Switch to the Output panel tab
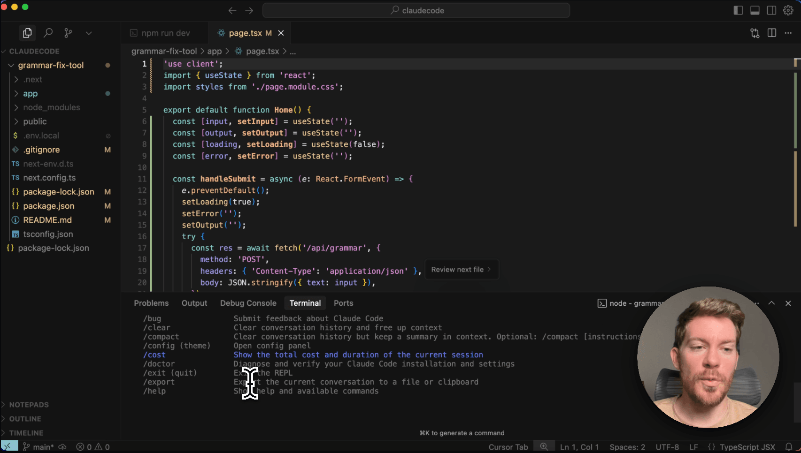The width and height of the screenshot is (801, 453). 194,303
